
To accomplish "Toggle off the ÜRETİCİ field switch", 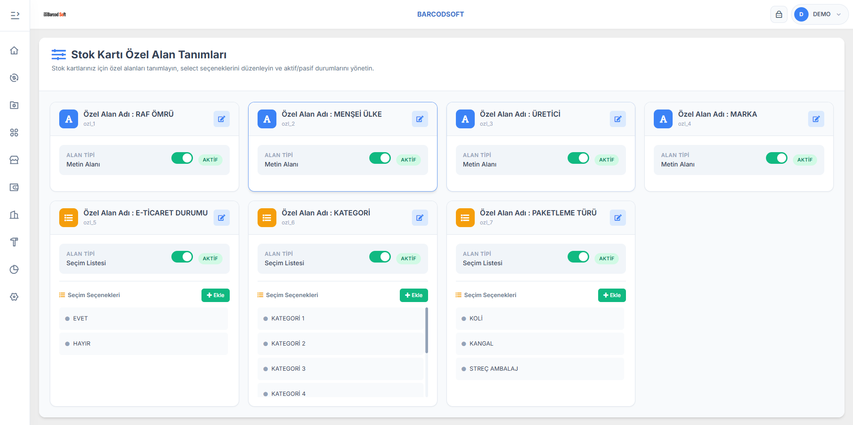I will (578, 158).
